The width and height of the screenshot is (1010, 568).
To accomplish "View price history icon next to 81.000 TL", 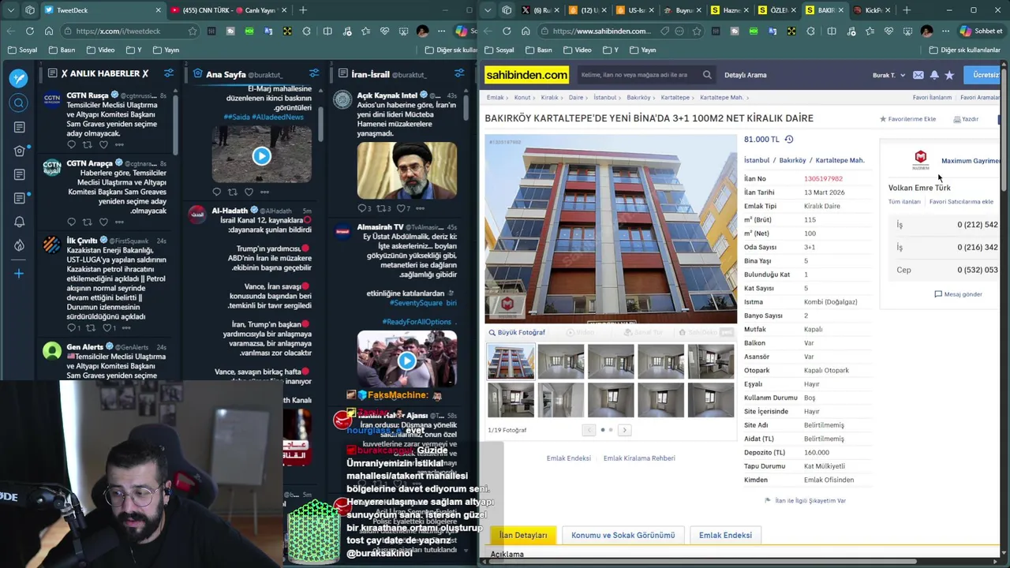I will point(788,140).
